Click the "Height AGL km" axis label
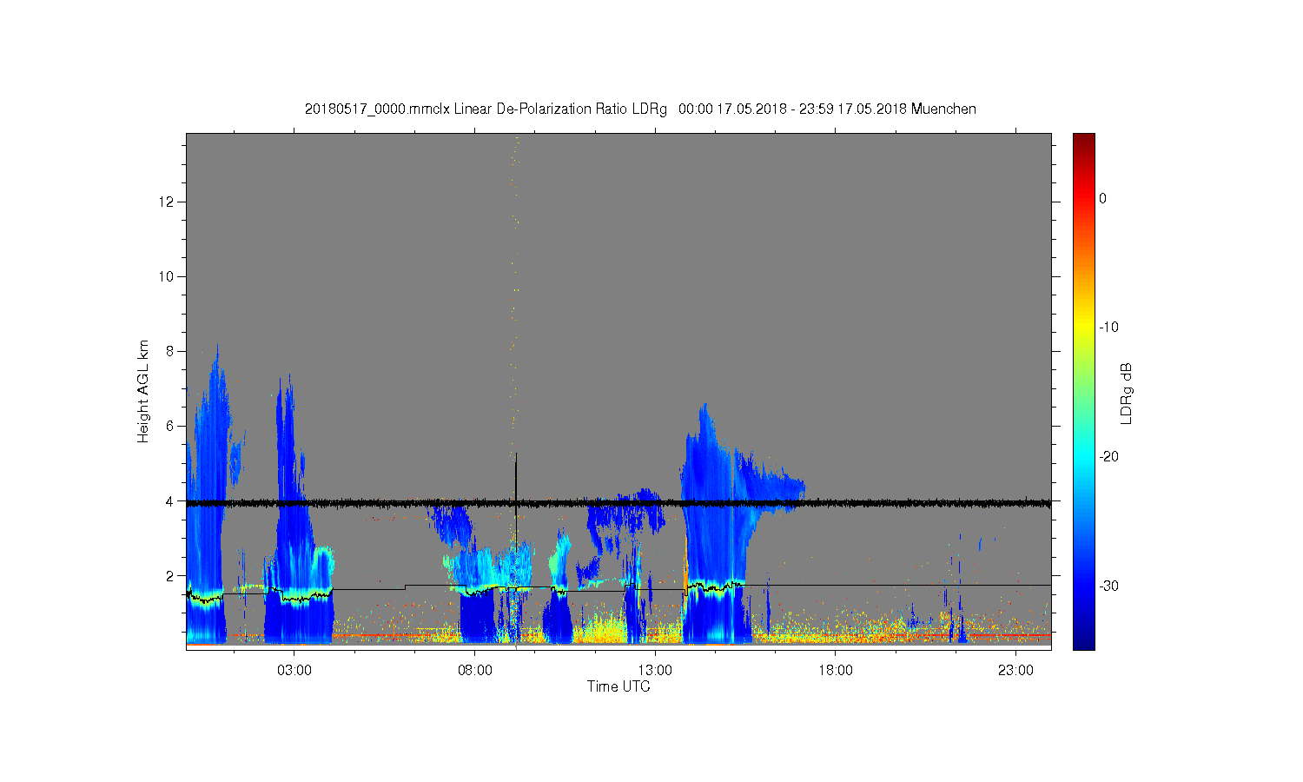This screenshot has width=1303, height=782. tap(143, 391)
